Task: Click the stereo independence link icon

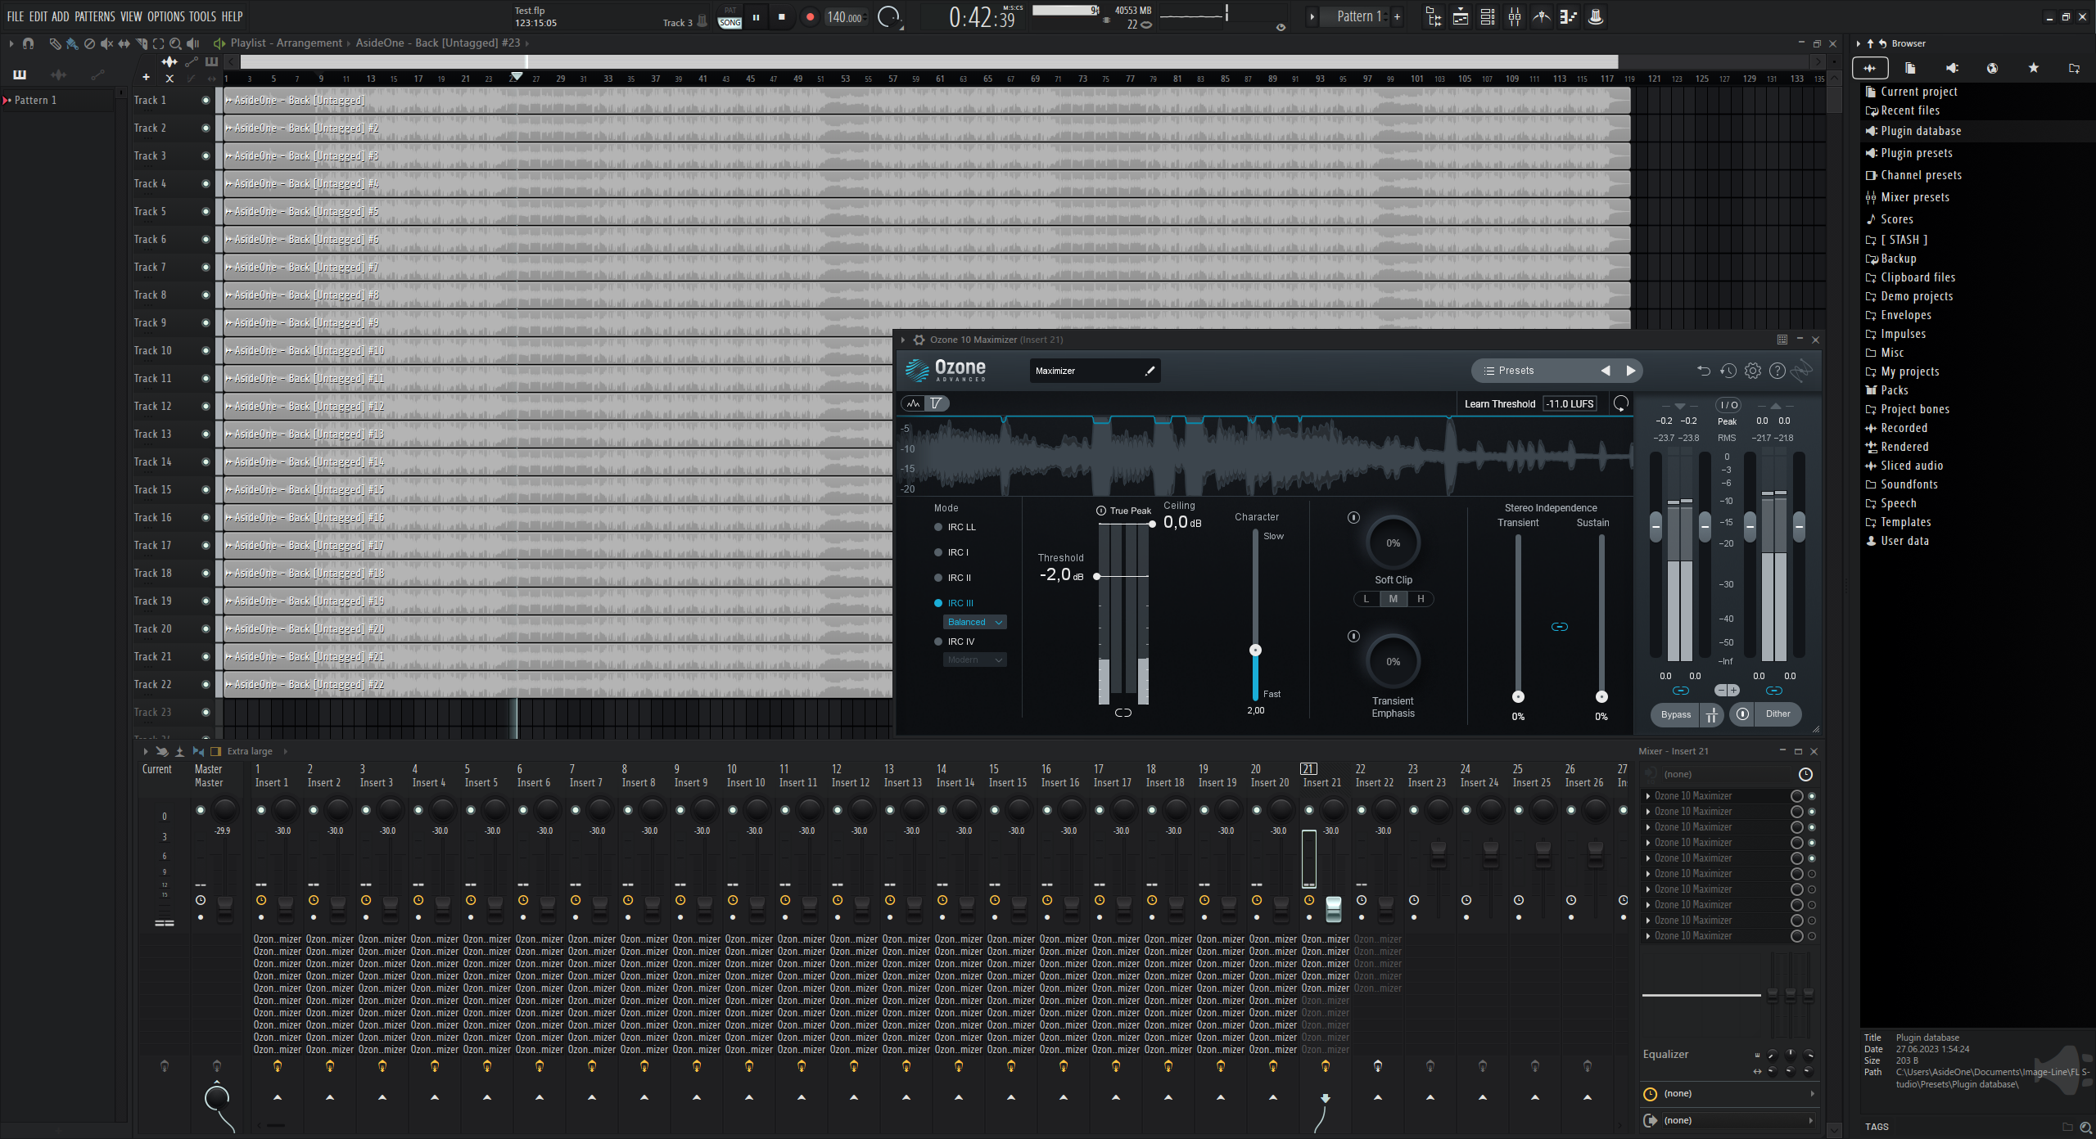Action: tap(1559, 627)
